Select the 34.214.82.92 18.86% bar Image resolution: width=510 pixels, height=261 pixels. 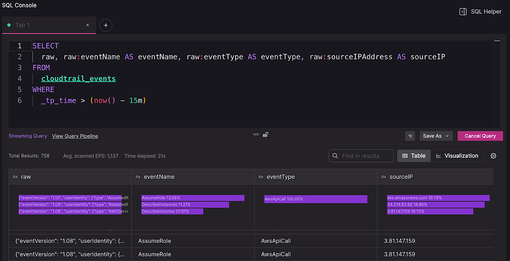[436, 205]
